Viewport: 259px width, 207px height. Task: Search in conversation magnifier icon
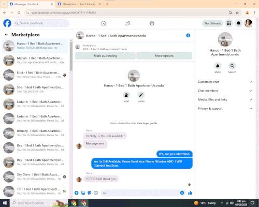[232, 66]
